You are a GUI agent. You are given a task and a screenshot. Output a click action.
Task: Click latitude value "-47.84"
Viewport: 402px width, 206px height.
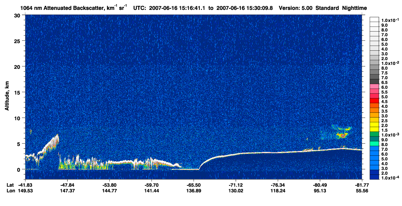pos(67,185)
